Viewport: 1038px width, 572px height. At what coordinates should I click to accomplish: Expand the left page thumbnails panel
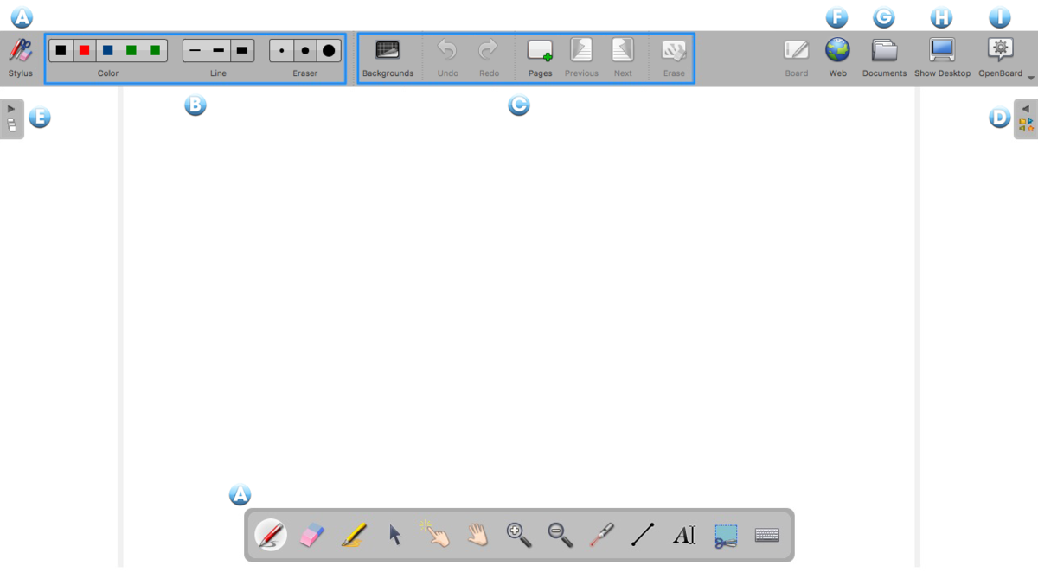(x=11, y=118)
